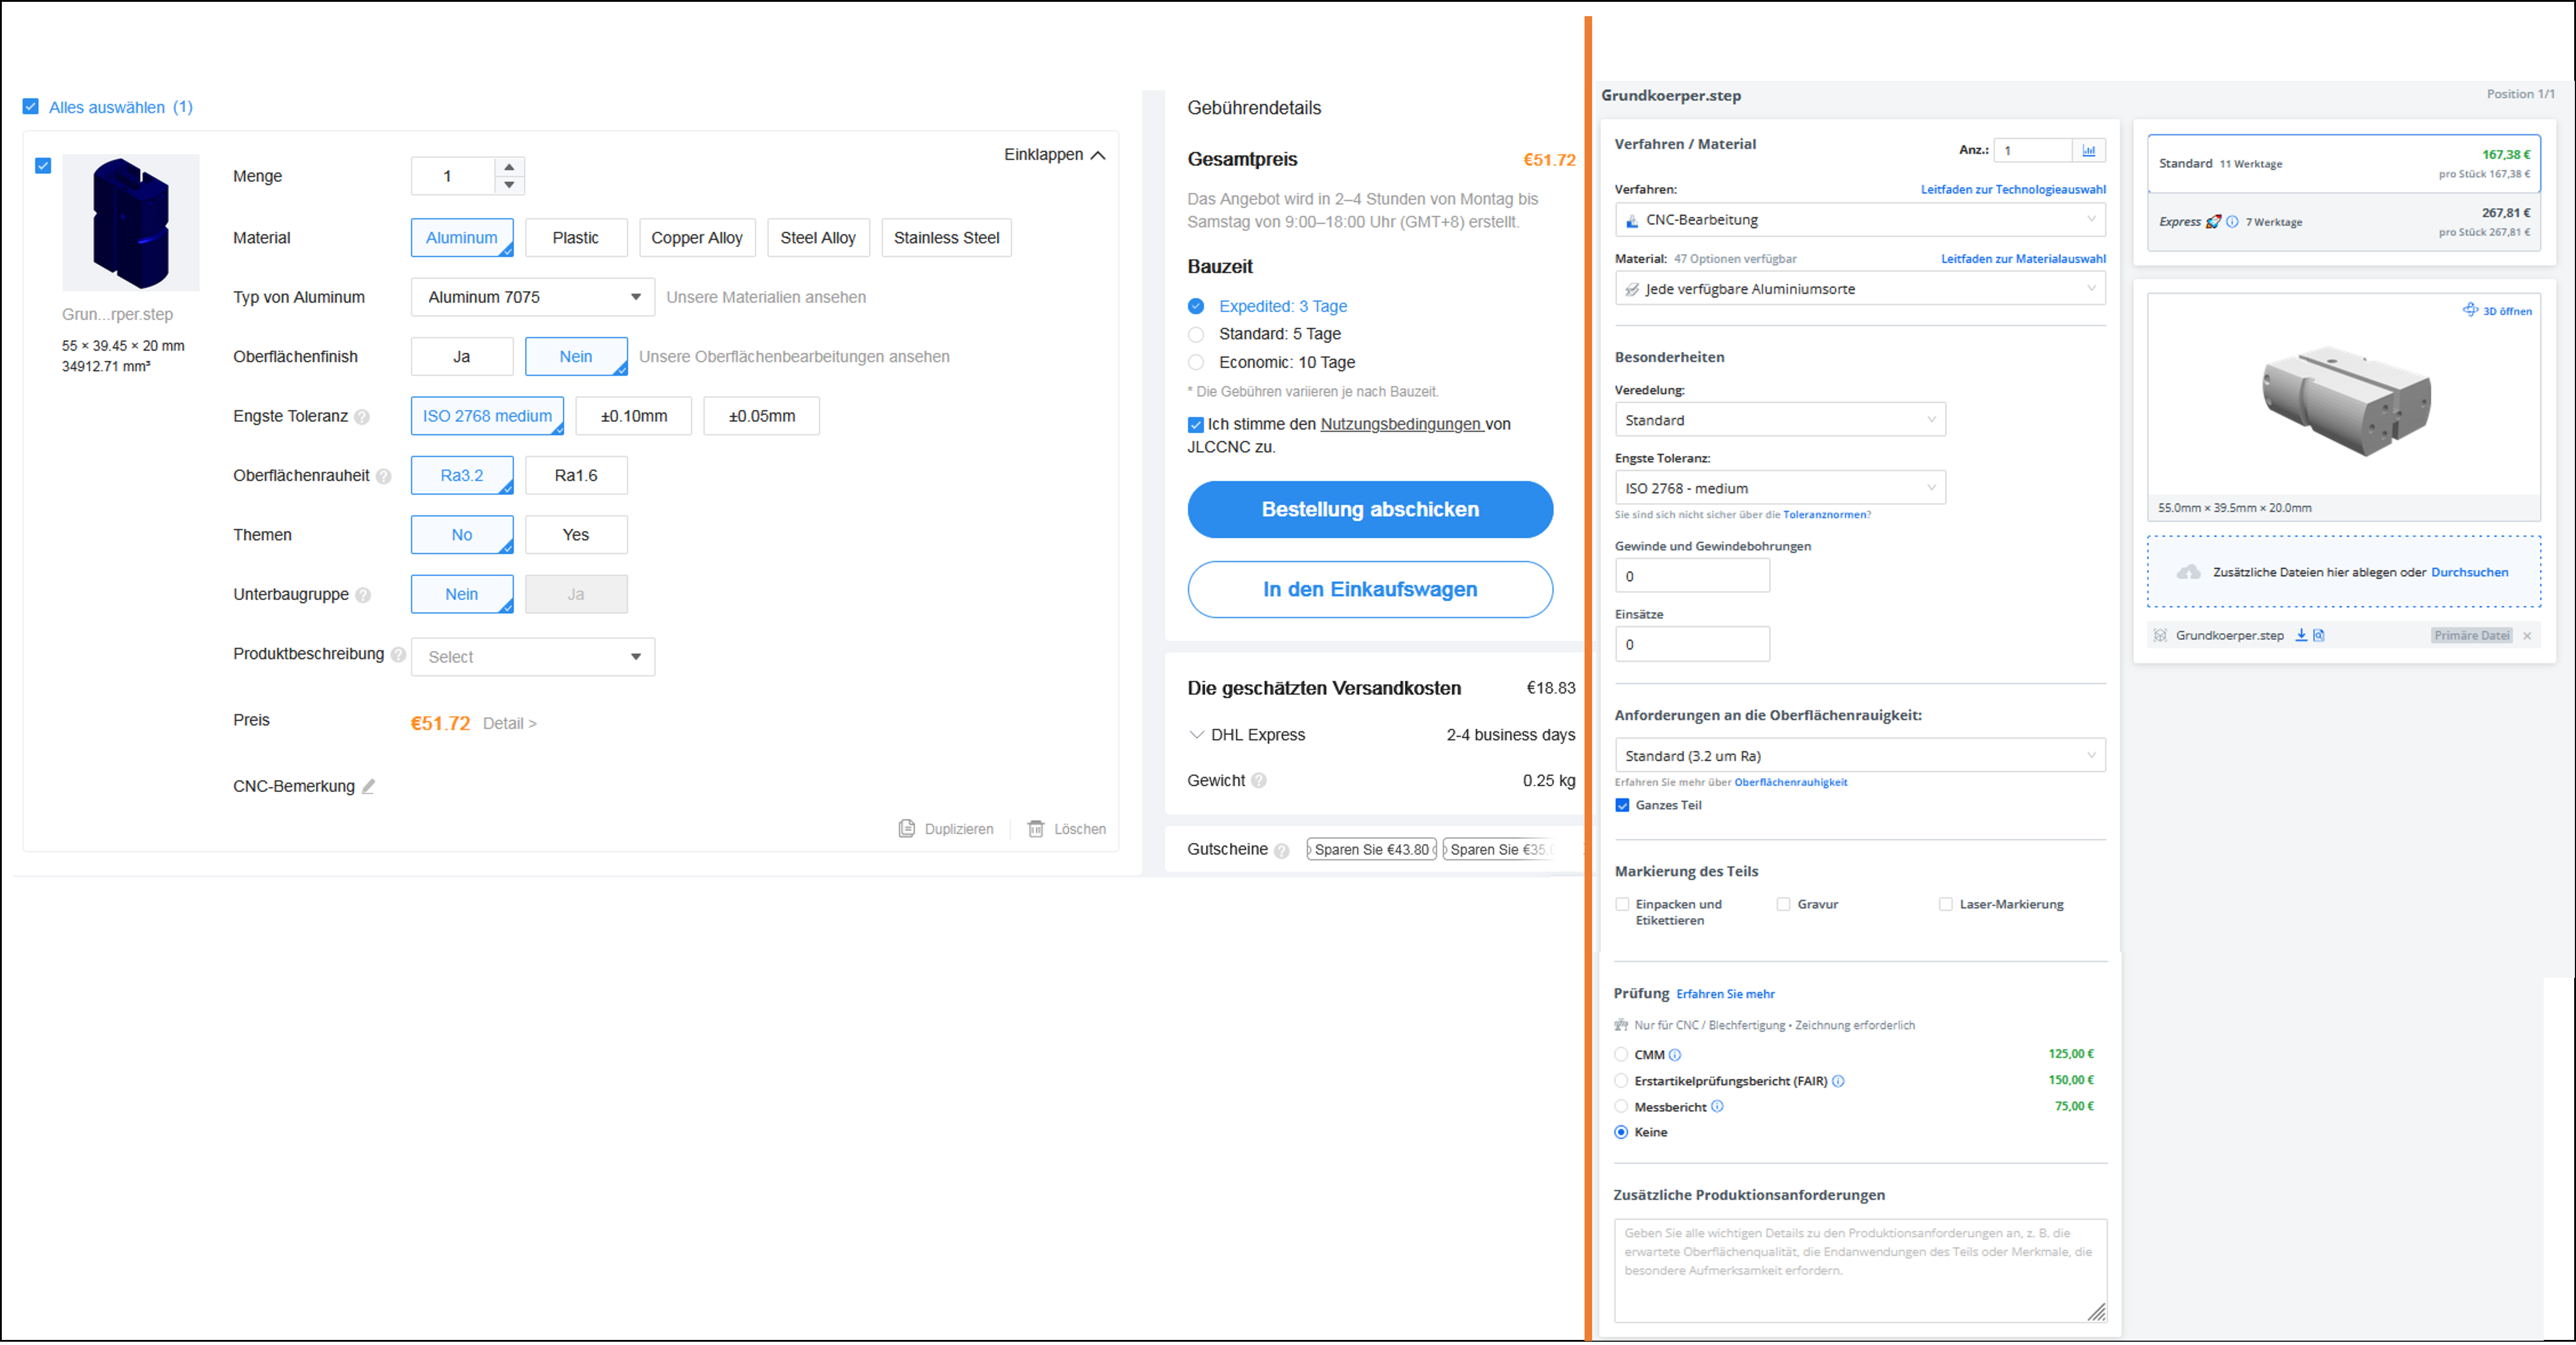
Task: Increase Menge with the up arrow
Action: click(x=509, y=167)
